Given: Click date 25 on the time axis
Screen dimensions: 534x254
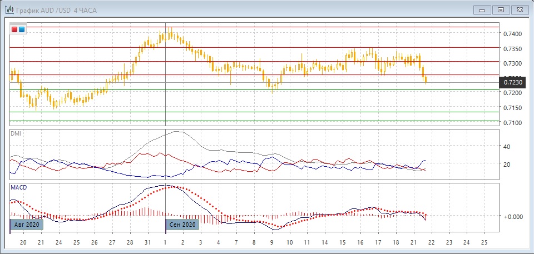Looking at the screenshot, I should 484,243.
